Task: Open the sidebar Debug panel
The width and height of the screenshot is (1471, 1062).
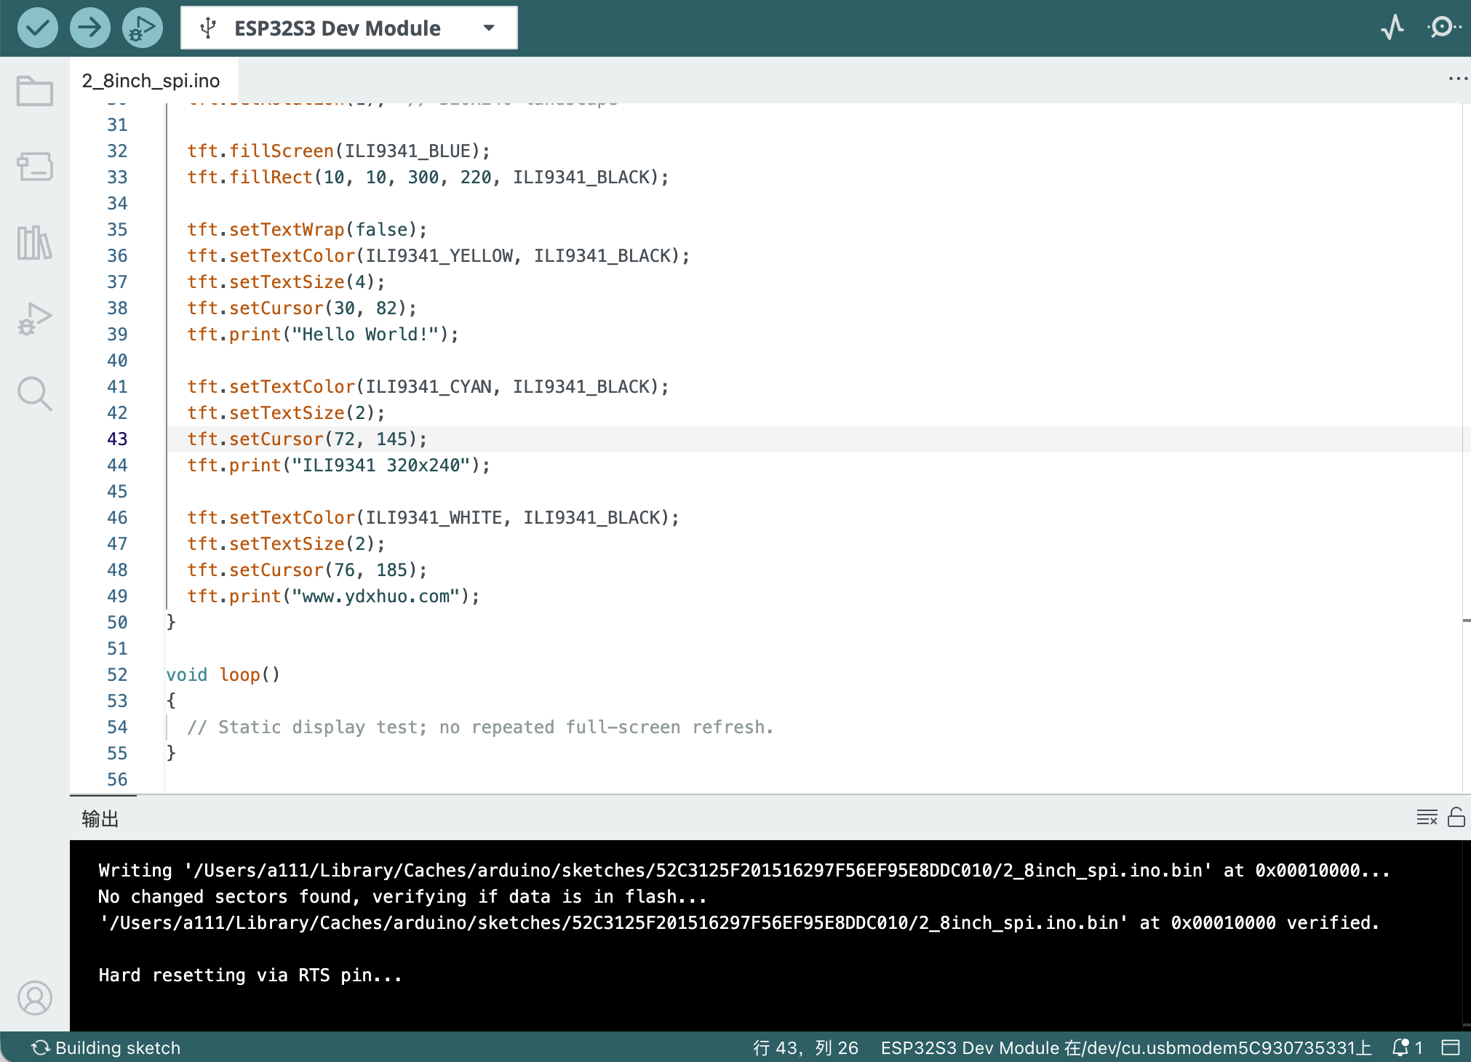Action: click(35, 319)
